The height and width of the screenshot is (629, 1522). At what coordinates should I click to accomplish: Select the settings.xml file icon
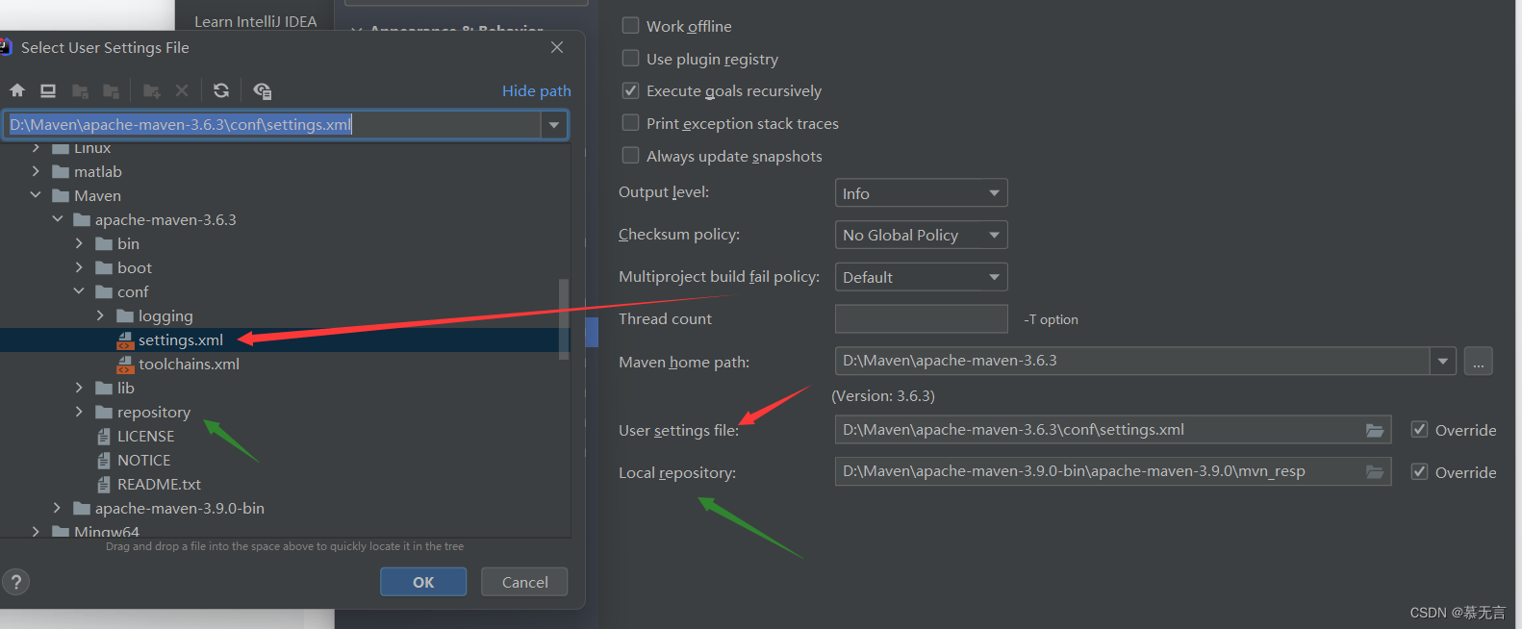(x=125, y=340)
